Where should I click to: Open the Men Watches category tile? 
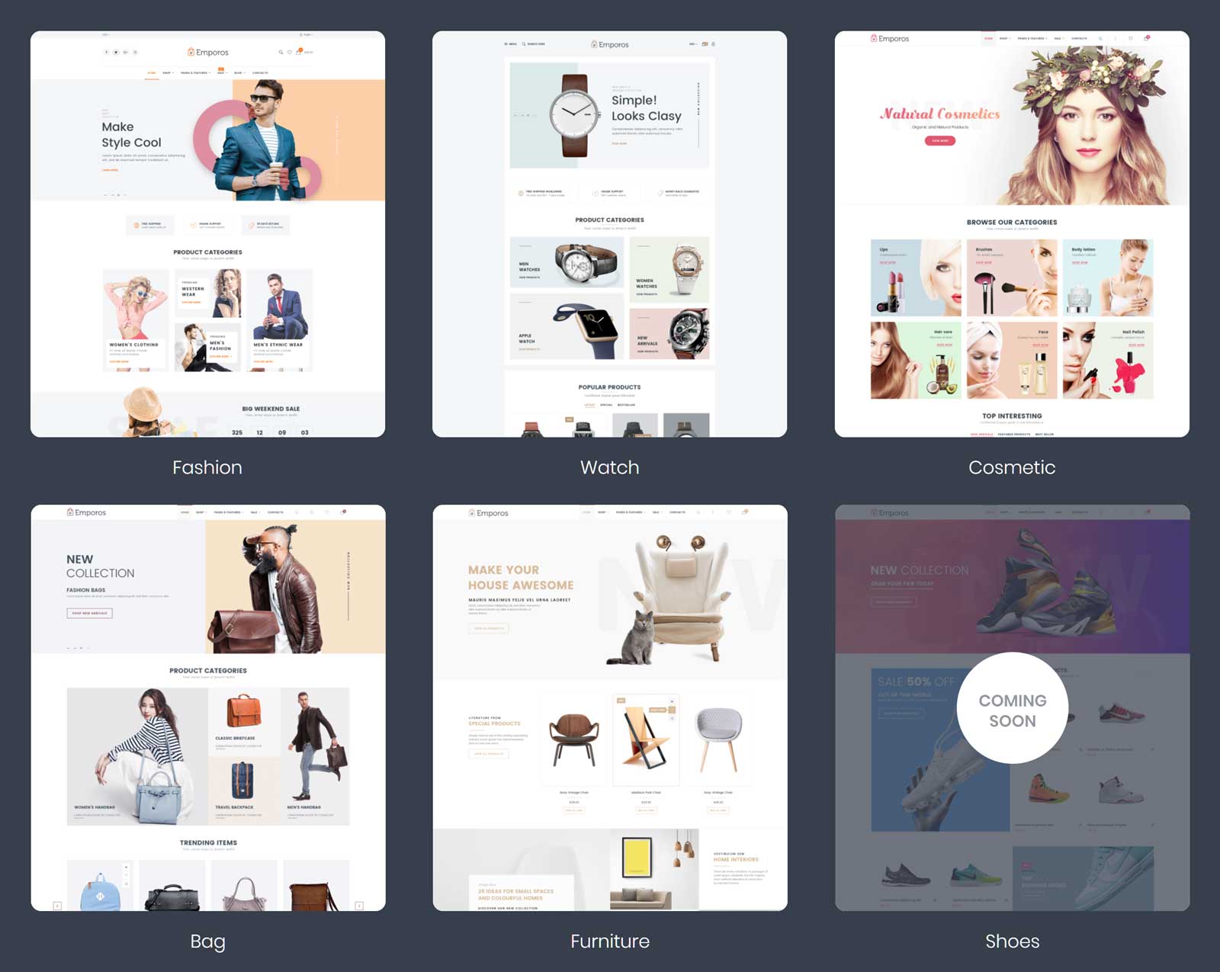567,261
